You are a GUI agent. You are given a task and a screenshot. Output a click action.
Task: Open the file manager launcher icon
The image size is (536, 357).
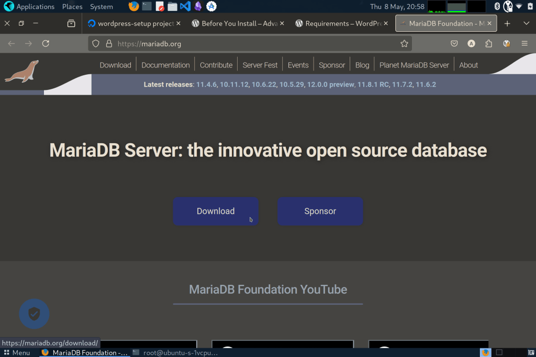click(172, 6)
